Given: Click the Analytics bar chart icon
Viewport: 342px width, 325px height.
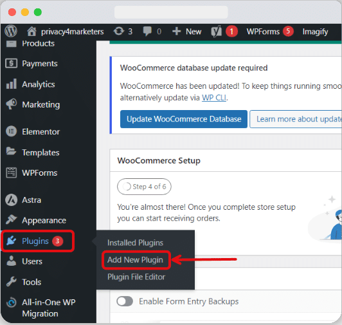Looking at the screenshot, I should [x=12, y=84].
